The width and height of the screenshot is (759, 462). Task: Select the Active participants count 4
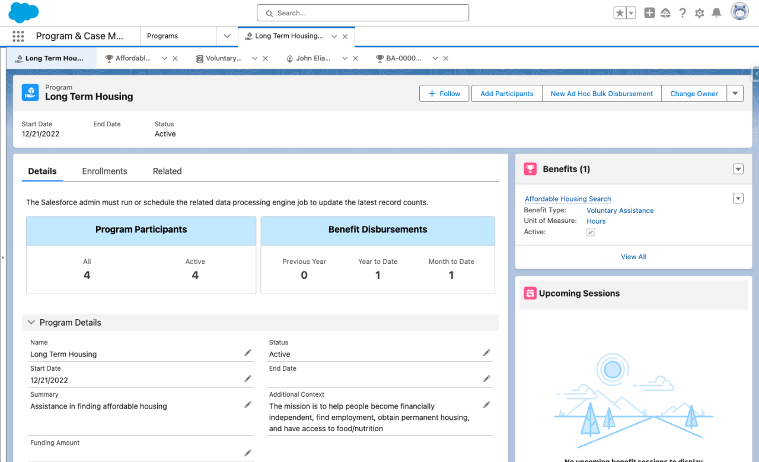(195, 275)
